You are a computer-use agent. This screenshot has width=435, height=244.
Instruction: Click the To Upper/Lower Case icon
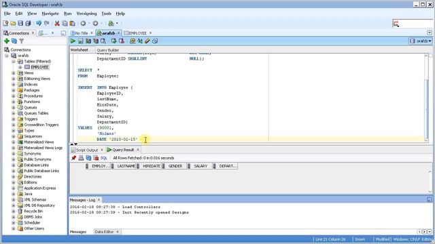pyautogui.click(x=140, y=41)
